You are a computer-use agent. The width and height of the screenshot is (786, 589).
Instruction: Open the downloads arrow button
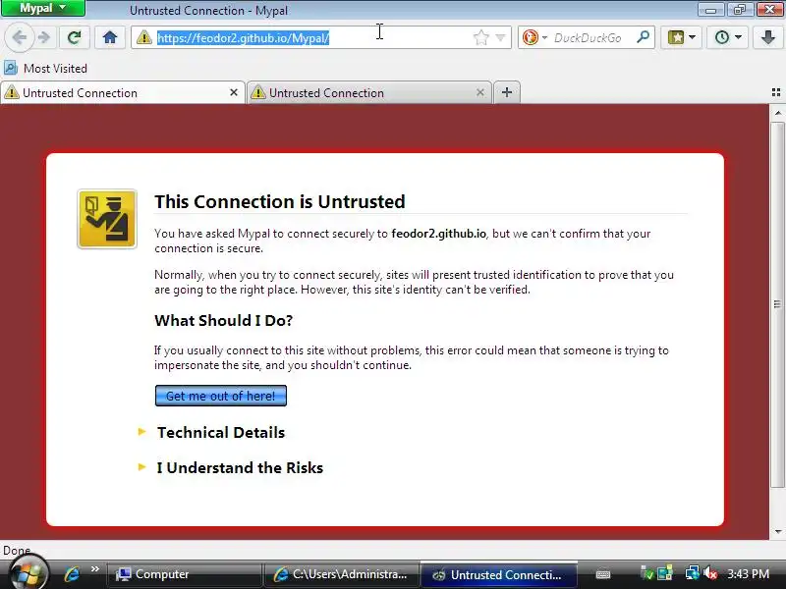768,37
